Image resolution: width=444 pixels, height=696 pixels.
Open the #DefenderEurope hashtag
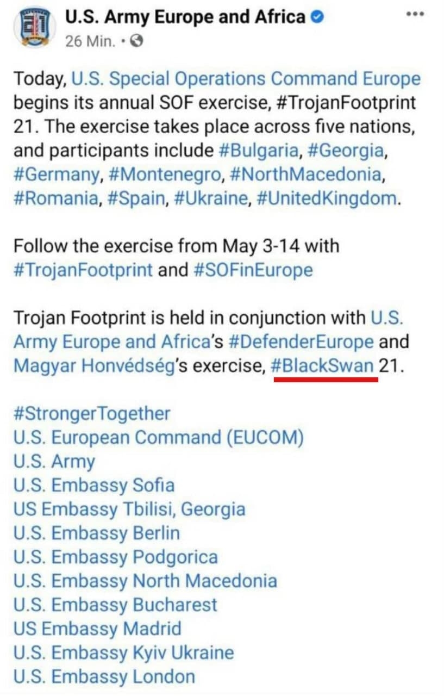301,342
